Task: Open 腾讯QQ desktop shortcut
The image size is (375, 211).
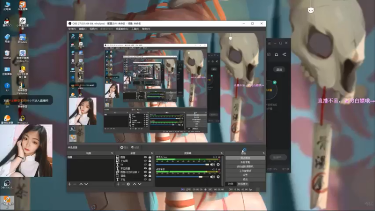Action: point(7,22)
